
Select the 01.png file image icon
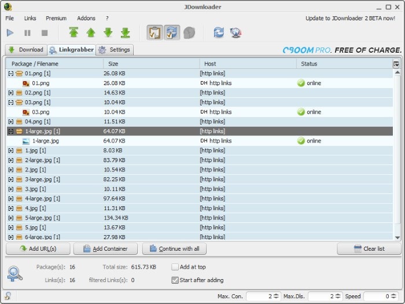[x=26, y=83]
